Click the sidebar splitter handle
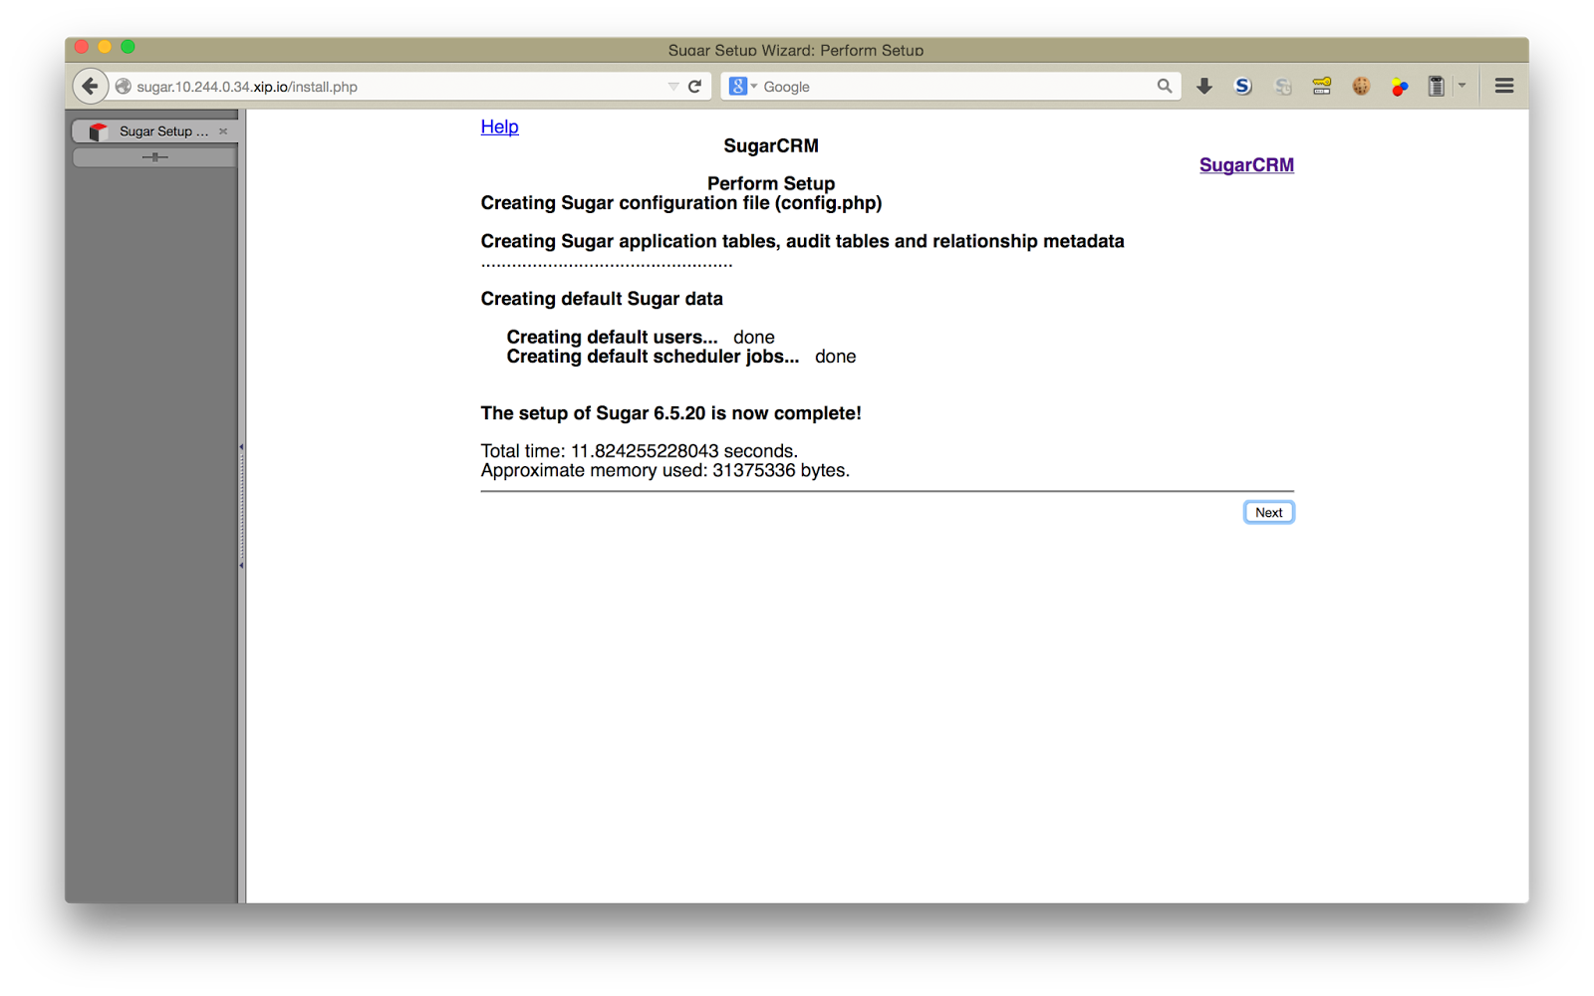Screen dimensions: 1594x996 coord(241,506)
